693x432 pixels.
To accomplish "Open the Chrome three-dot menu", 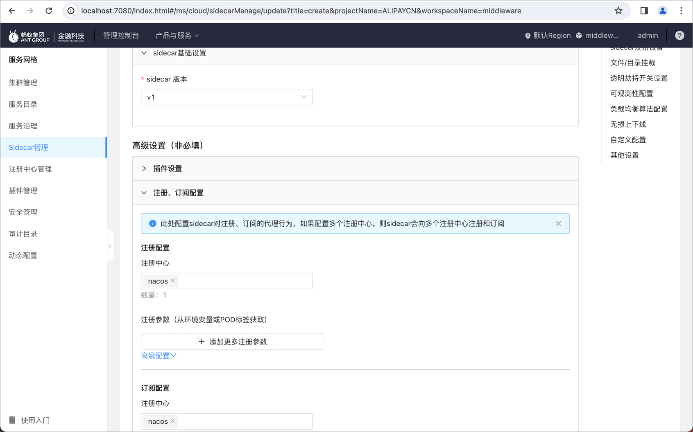I will (x=681, y=11).
